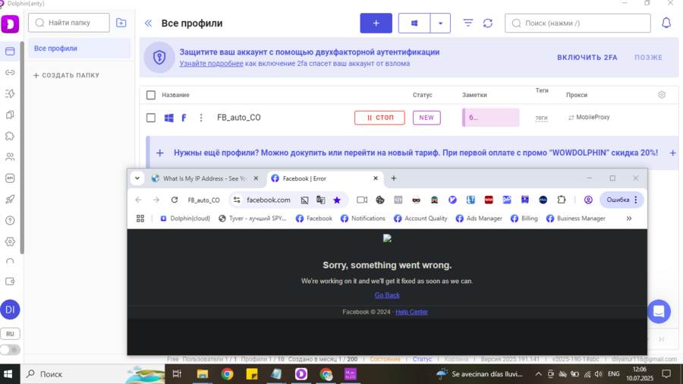The height and width of the screenshot is (384, 683).
Task: Click the Найти папку search field
Action: pyautogui.click(x=69, y=23)
